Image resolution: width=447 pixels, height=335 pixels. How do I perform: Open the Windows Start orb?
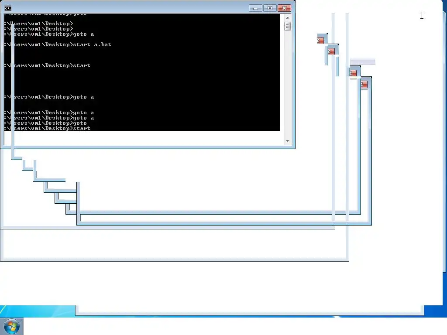pyautogui.click(x=12, y=326)
